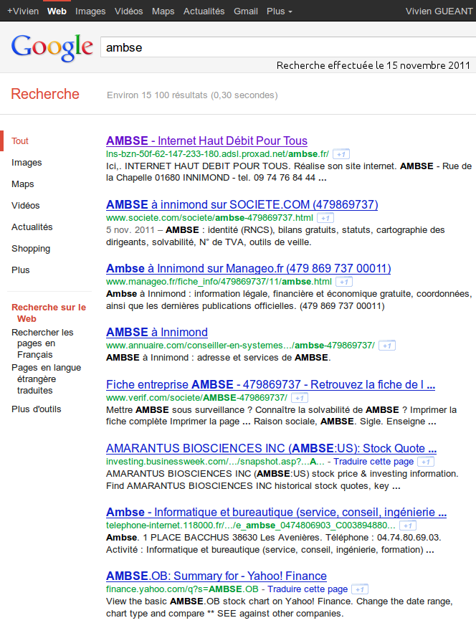Open AMBSE.OB Summary Yahoo! Finance result
The width and height of the screenshot is (476, 623).
click(x=216, y=576)
